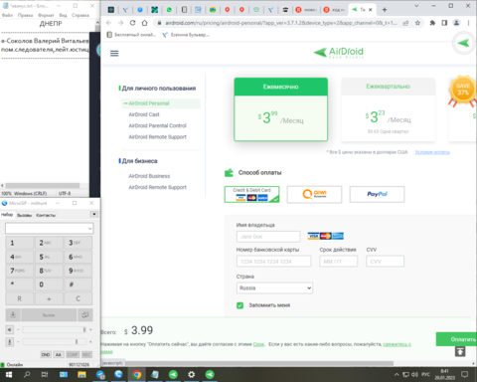Toggle DND in MicroSIP

tap(46, 355)
